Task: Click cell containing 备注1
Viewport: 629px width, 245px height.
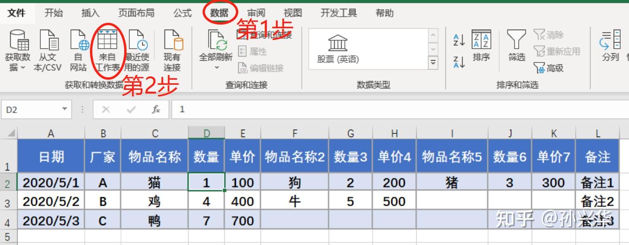Action: 597,182
